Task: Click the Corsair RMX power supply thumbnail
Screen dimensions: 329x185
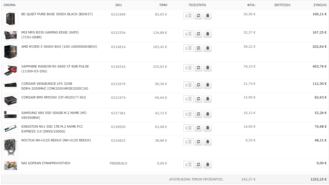Action: point(10,100)
